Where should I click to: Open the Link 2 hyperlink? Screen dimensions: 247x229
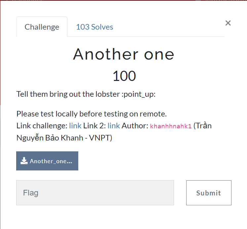click(x=114, y=126)
